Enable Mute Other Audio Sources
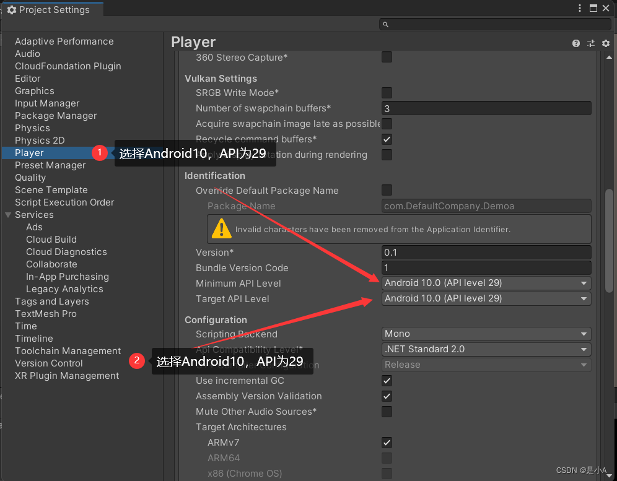617x481 pixels. 387,412
